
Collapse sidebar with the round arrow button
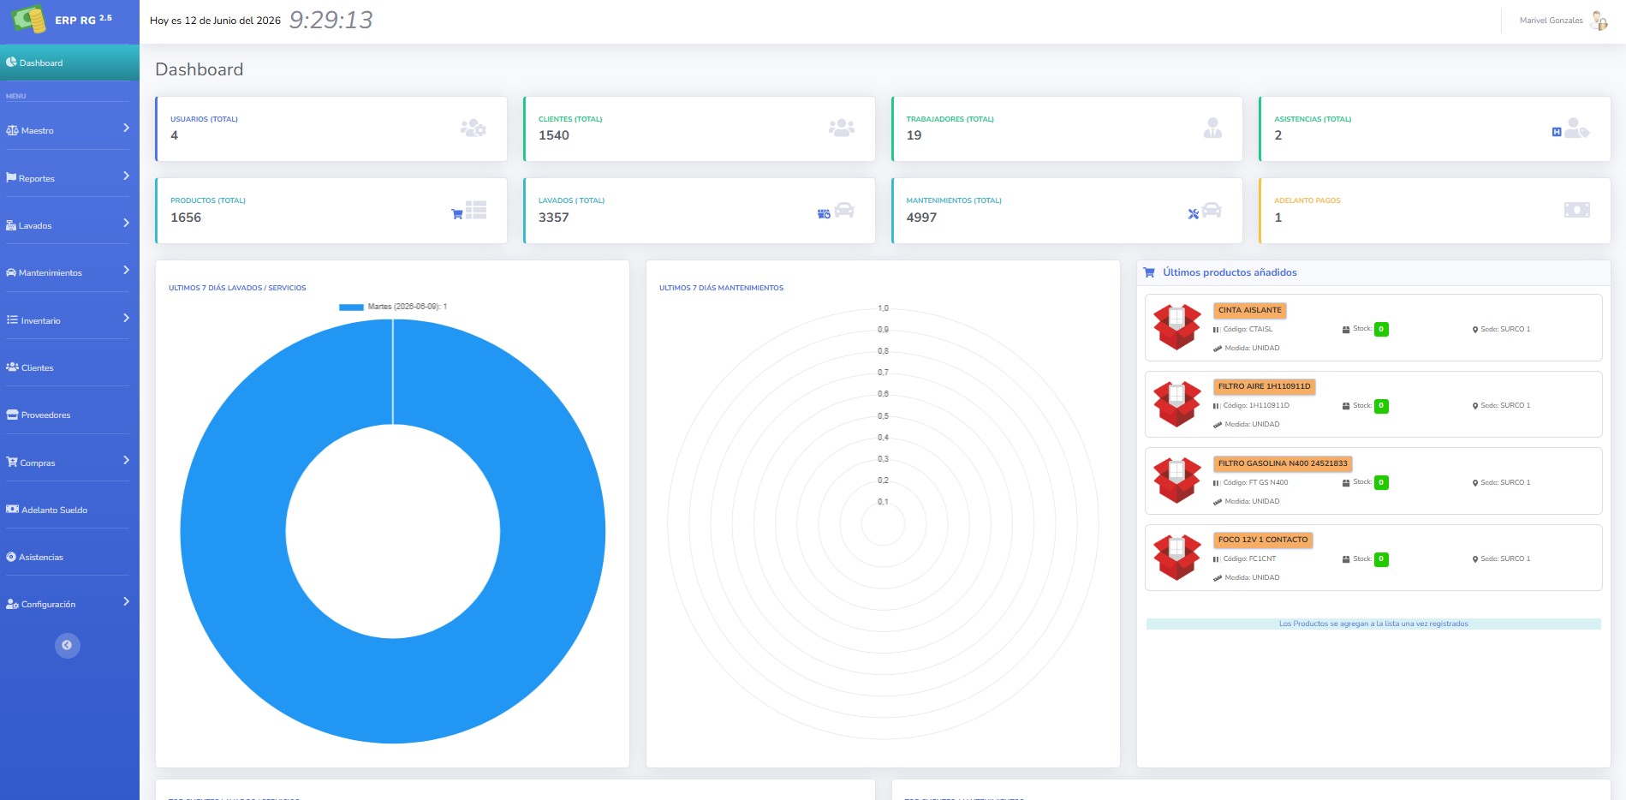click(68, 645)
